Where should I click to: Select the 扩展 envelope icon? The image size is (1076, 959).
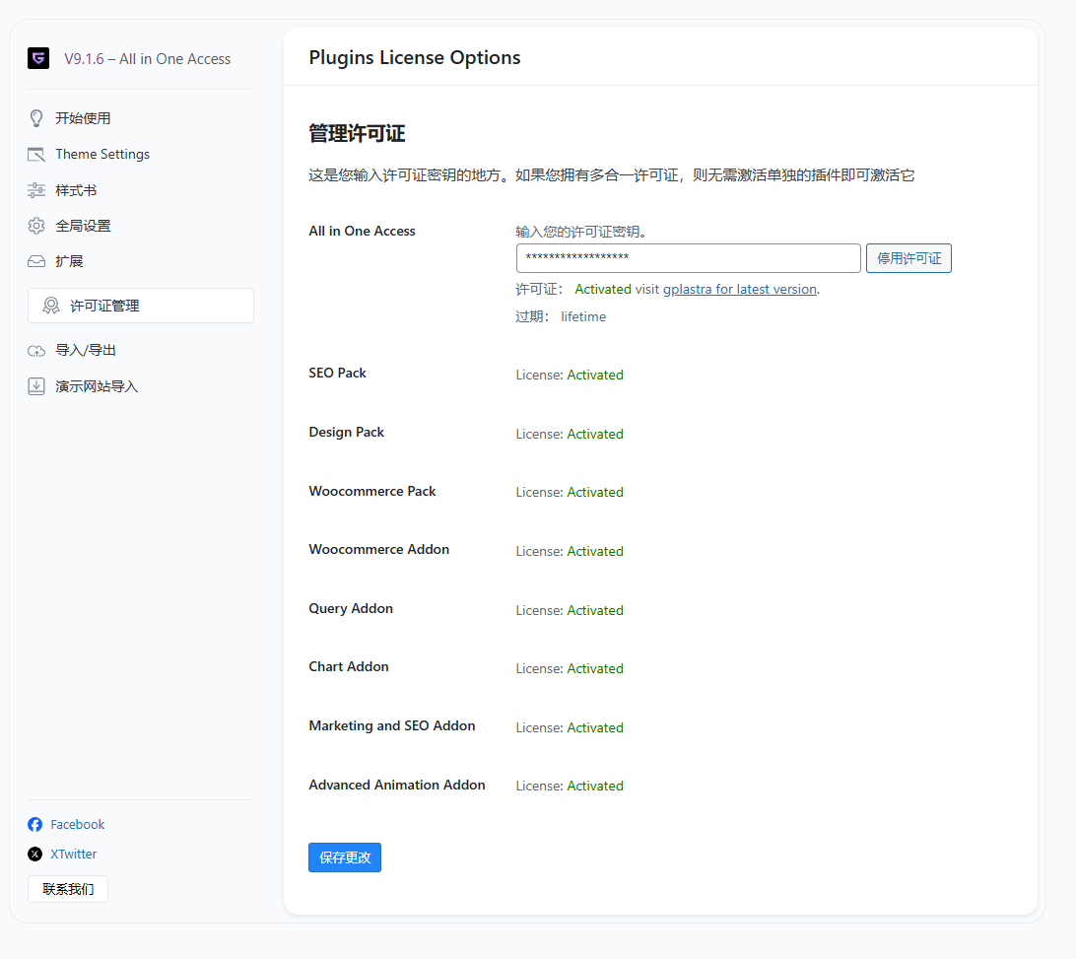35,260
